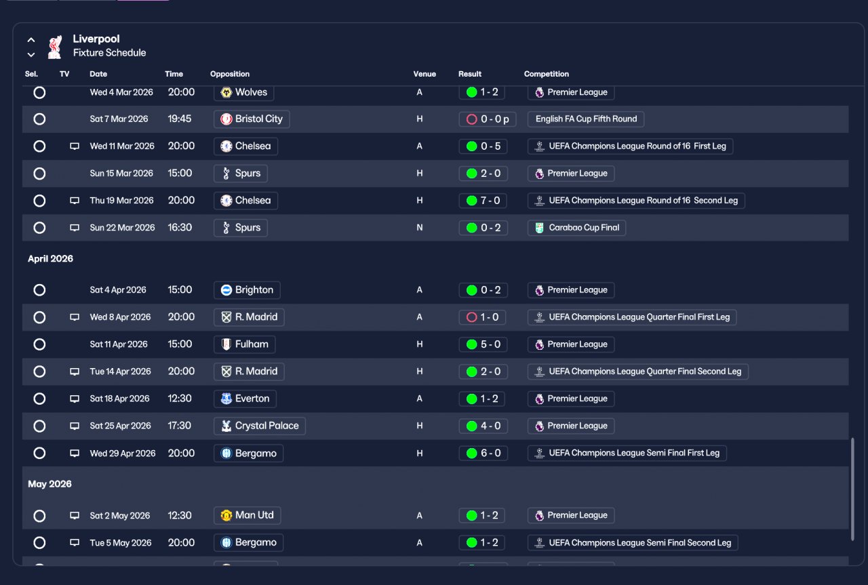Select the 11 Mar Chelsea fixture radio button
868x585 pixels.
pyautogui.click(x=39, y=146)
